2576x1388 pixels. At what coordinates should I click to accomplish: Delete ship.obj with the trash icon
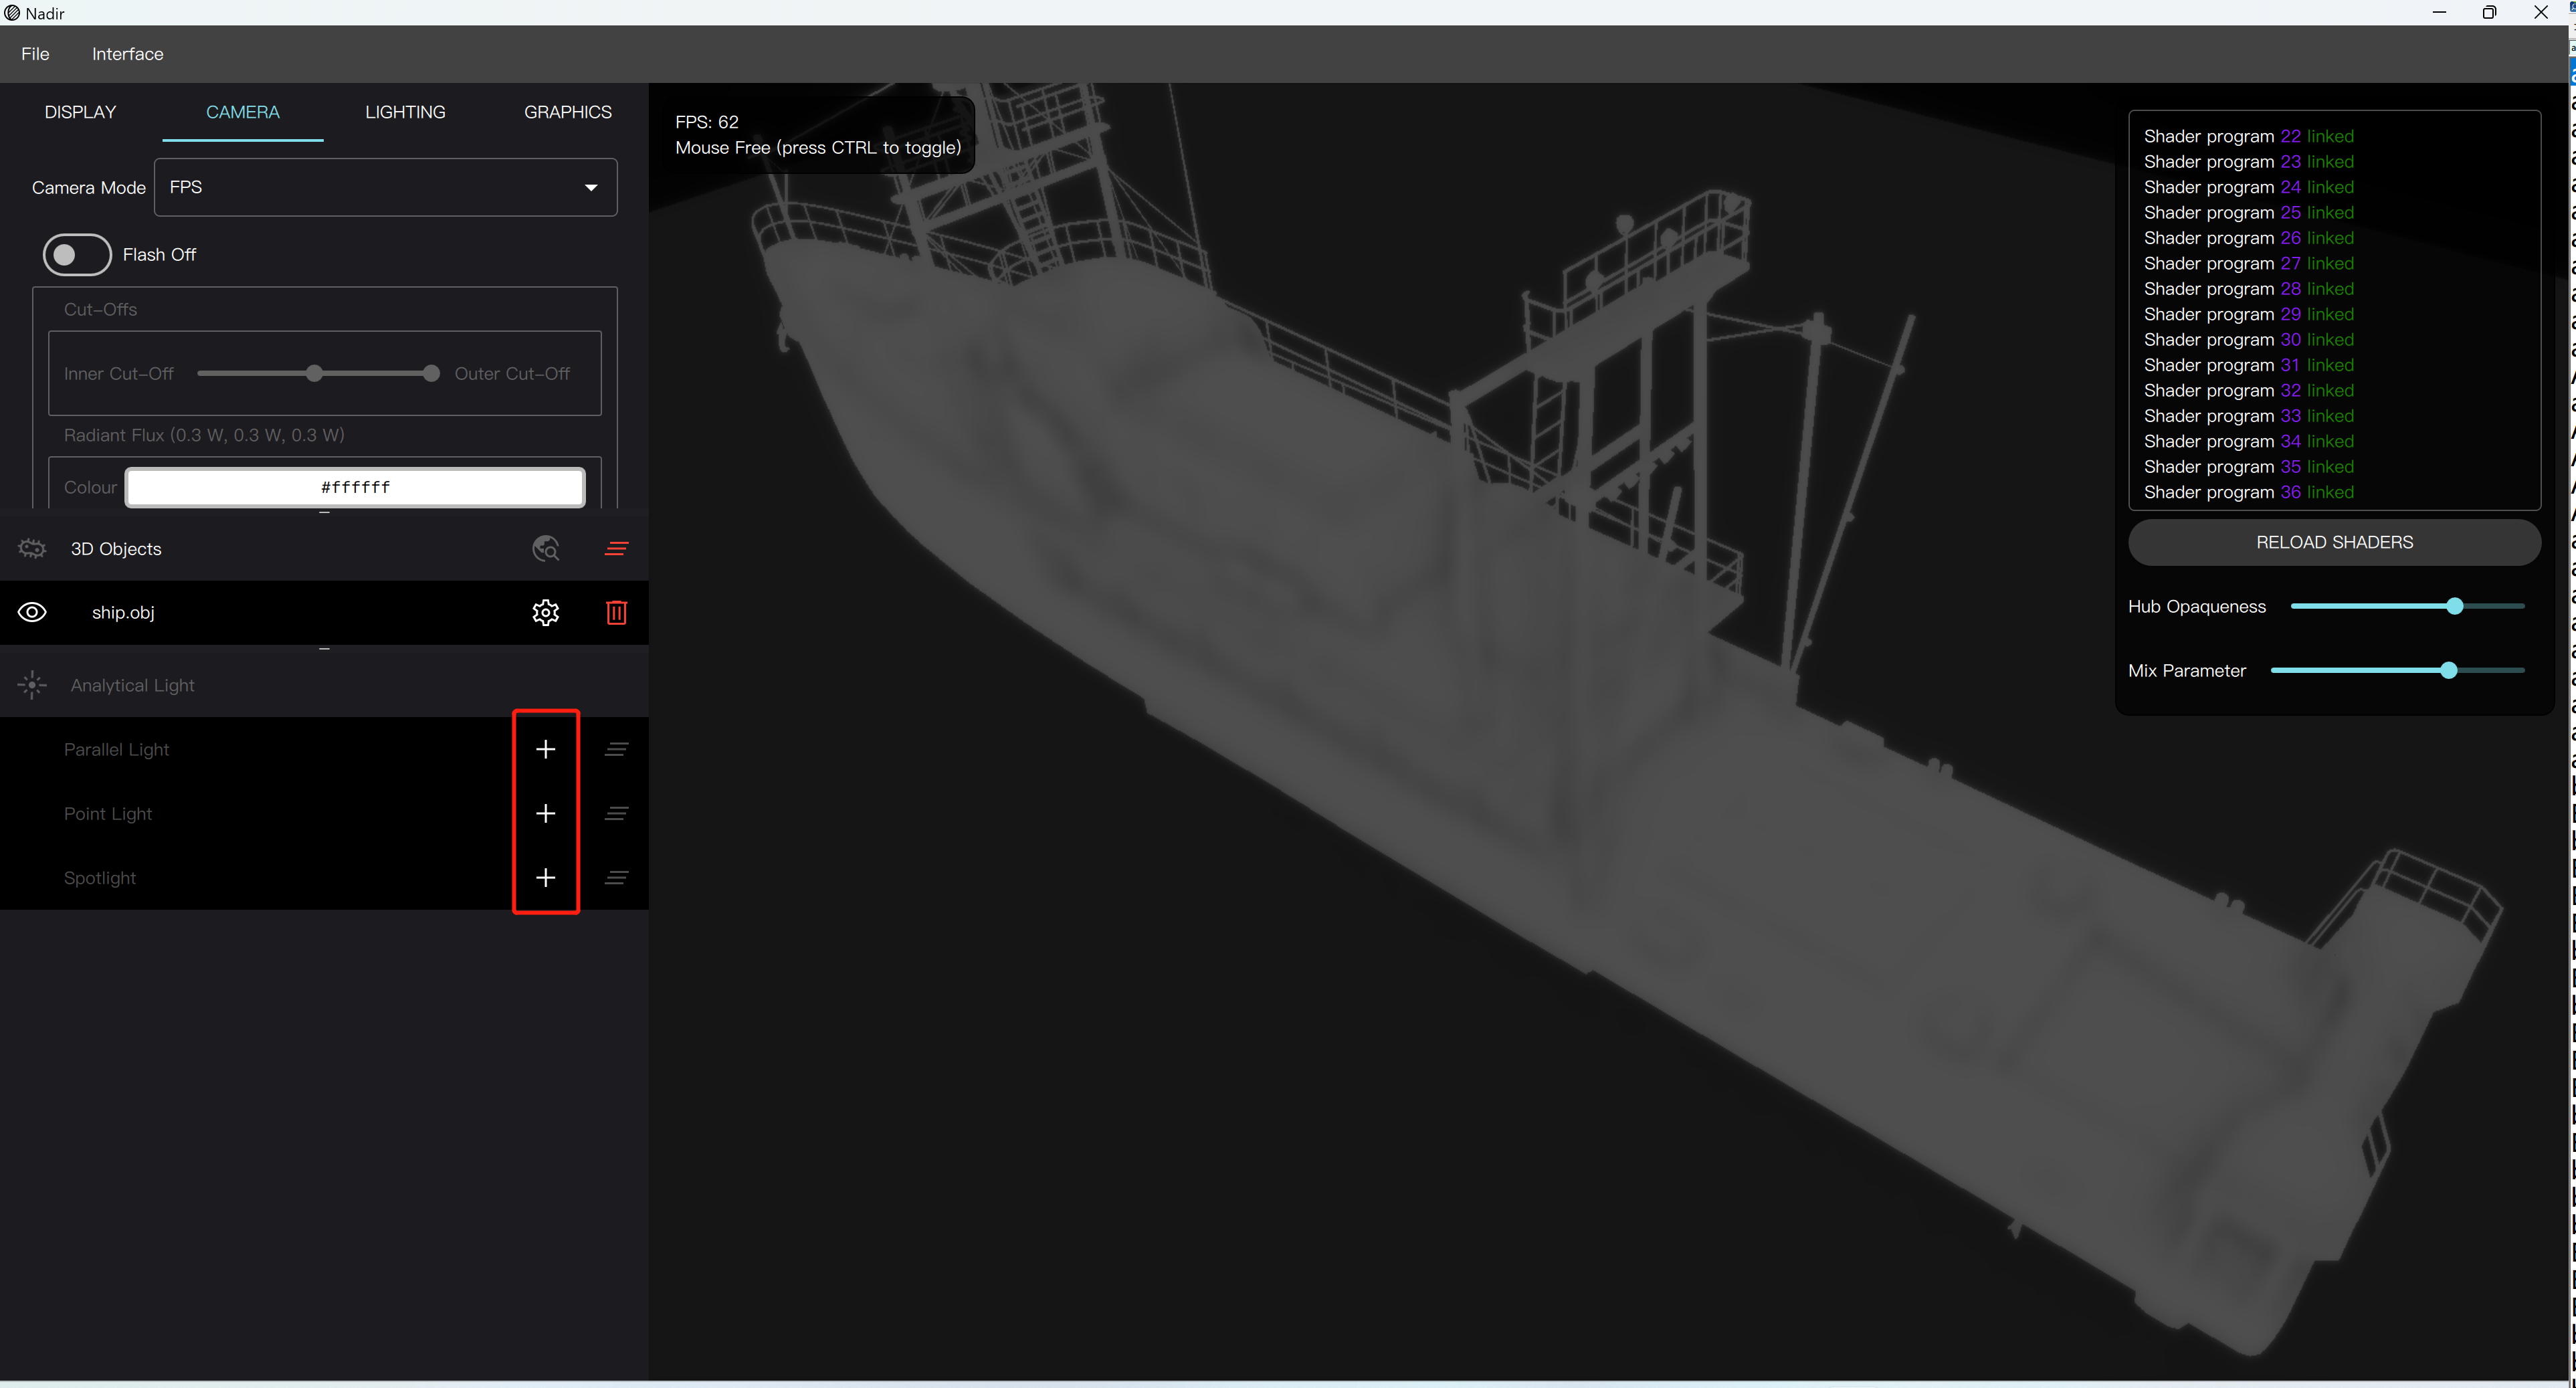(616, 612)
